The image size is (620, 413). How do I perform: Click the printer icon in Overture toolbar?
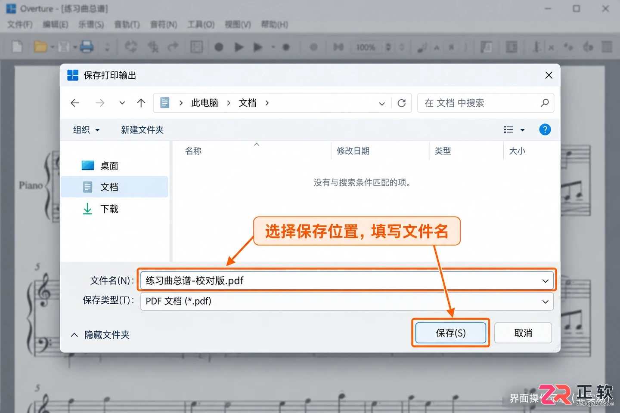(87, 46)
